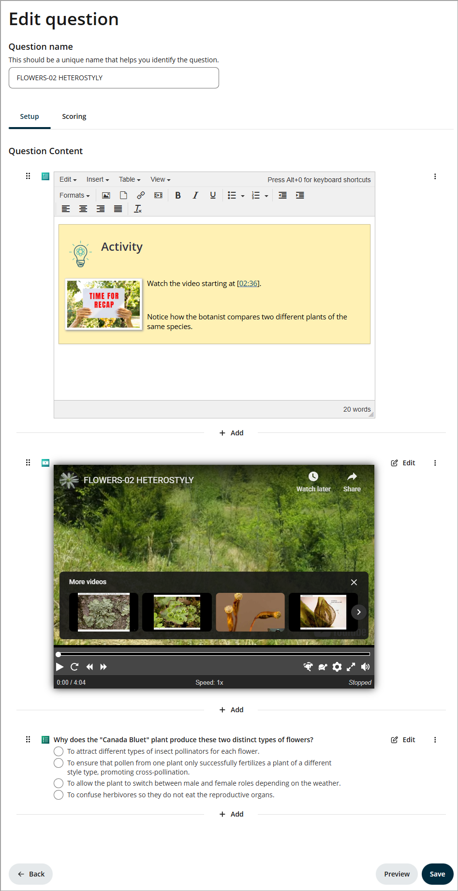This screenshot has width=458, height=891.
Task: Go Back to previous page
Action: click(x=31, y=874)
